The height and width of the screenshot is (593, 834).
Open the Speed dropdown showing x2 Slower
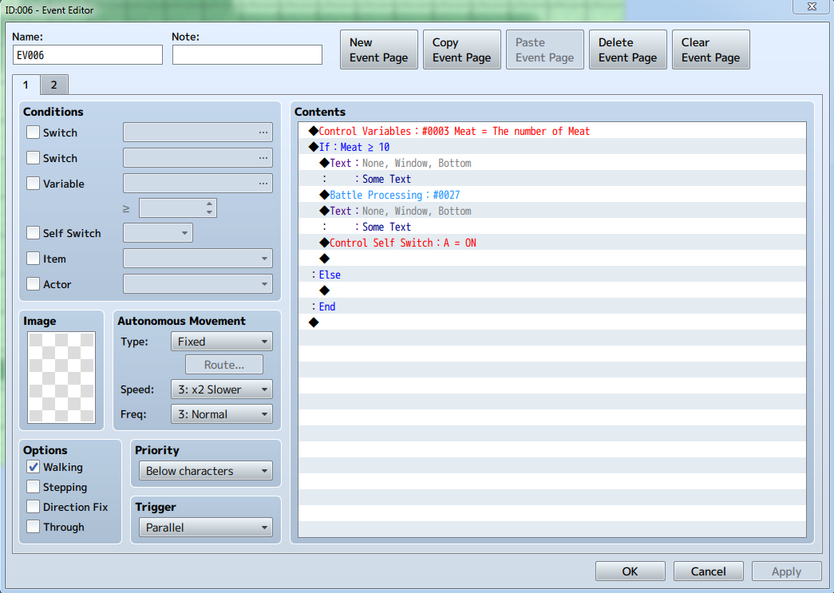coord(222,389)
